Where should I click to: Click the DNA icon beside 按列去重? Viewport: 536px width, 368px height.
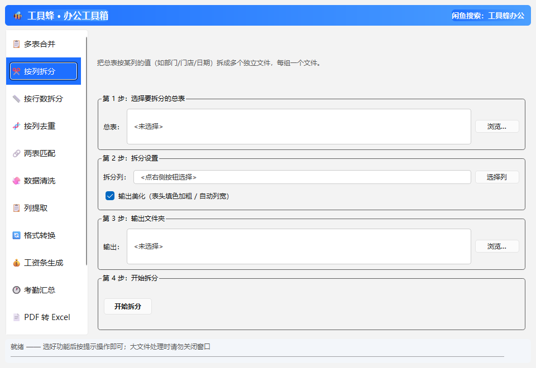pos(16,126)
